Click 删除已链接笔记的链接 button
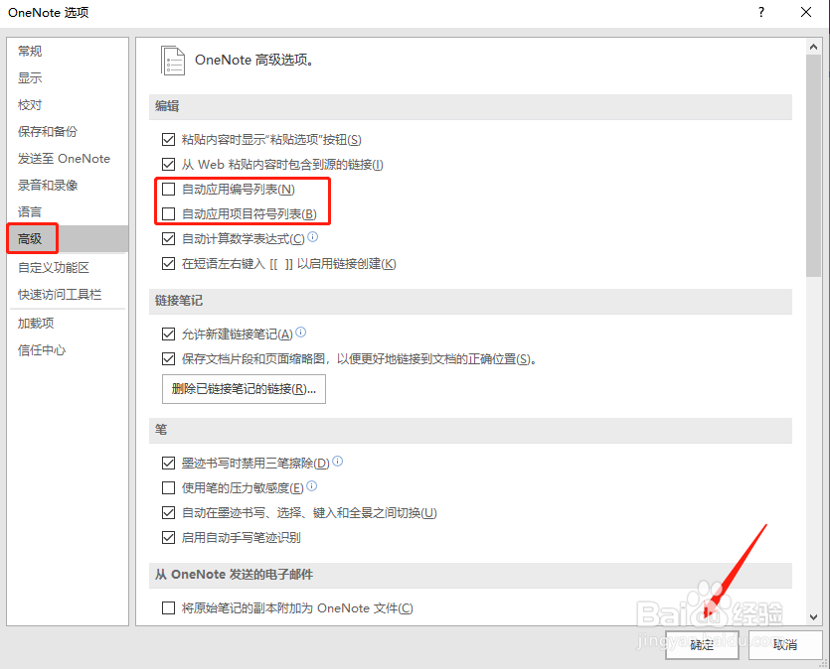The width and height of the screenshot is (830, 669). (244, 389)
